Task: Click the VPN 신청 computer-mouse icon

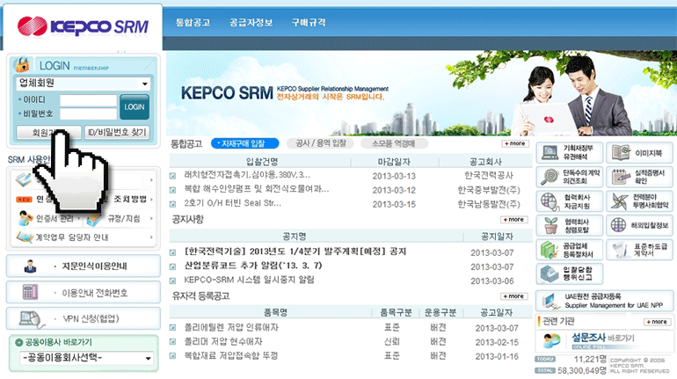Action: [32, 319]
